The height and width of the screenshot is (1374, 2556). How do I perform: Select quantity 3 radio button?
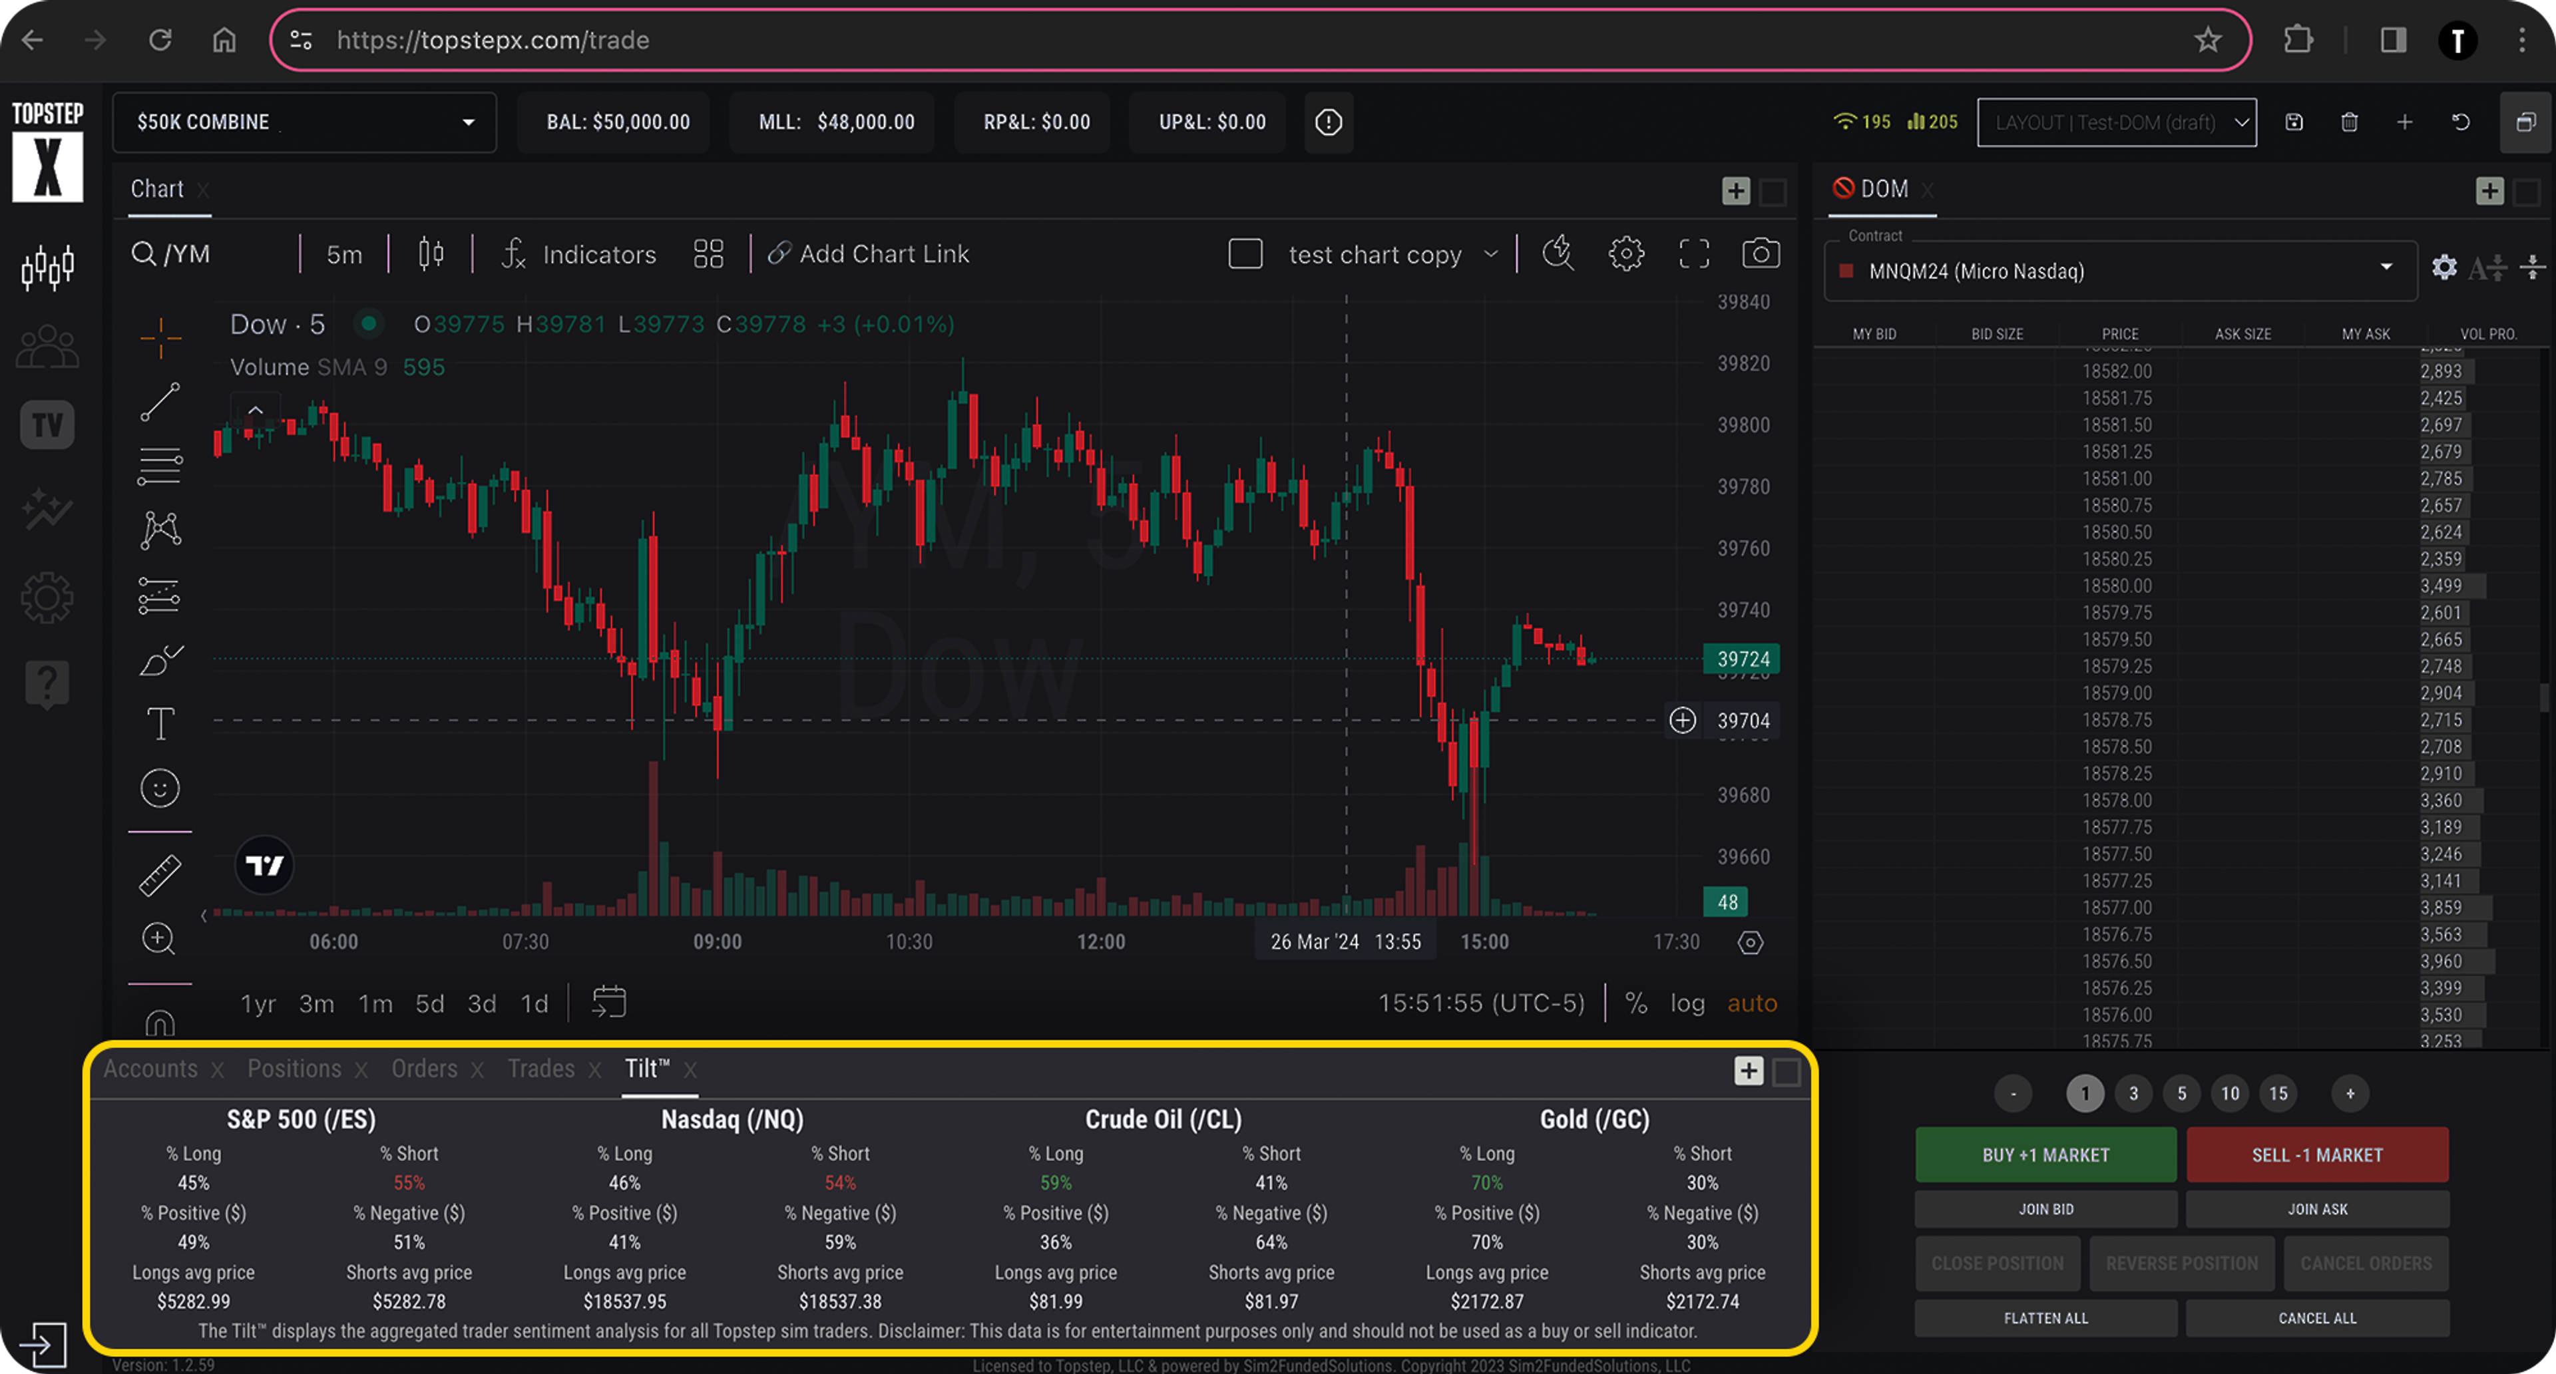[2133, 1093]
